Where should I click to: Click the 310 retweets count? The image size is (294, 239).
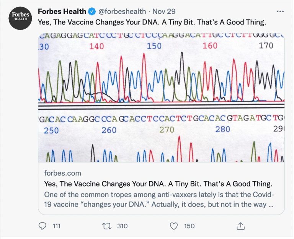(122, 226)
